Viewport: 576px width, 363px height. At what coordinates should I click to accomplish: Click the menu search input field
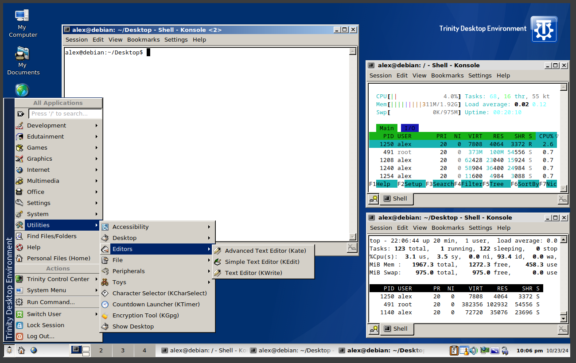65,114
